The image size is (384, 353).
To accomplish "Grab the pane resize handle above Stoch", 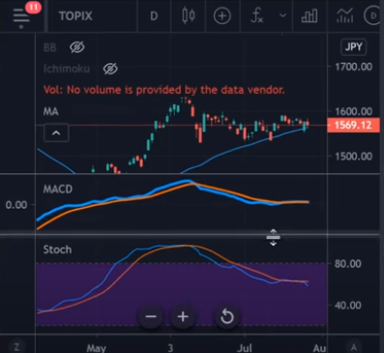I will click(x=273, y=237).
